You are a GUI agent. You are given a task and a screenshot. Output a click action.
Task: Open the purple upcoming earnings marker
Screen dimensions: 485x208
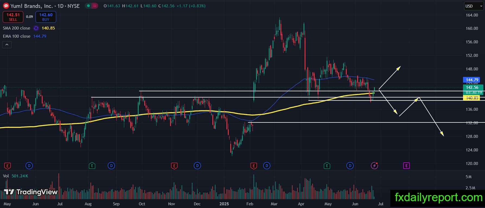[406, 165]
